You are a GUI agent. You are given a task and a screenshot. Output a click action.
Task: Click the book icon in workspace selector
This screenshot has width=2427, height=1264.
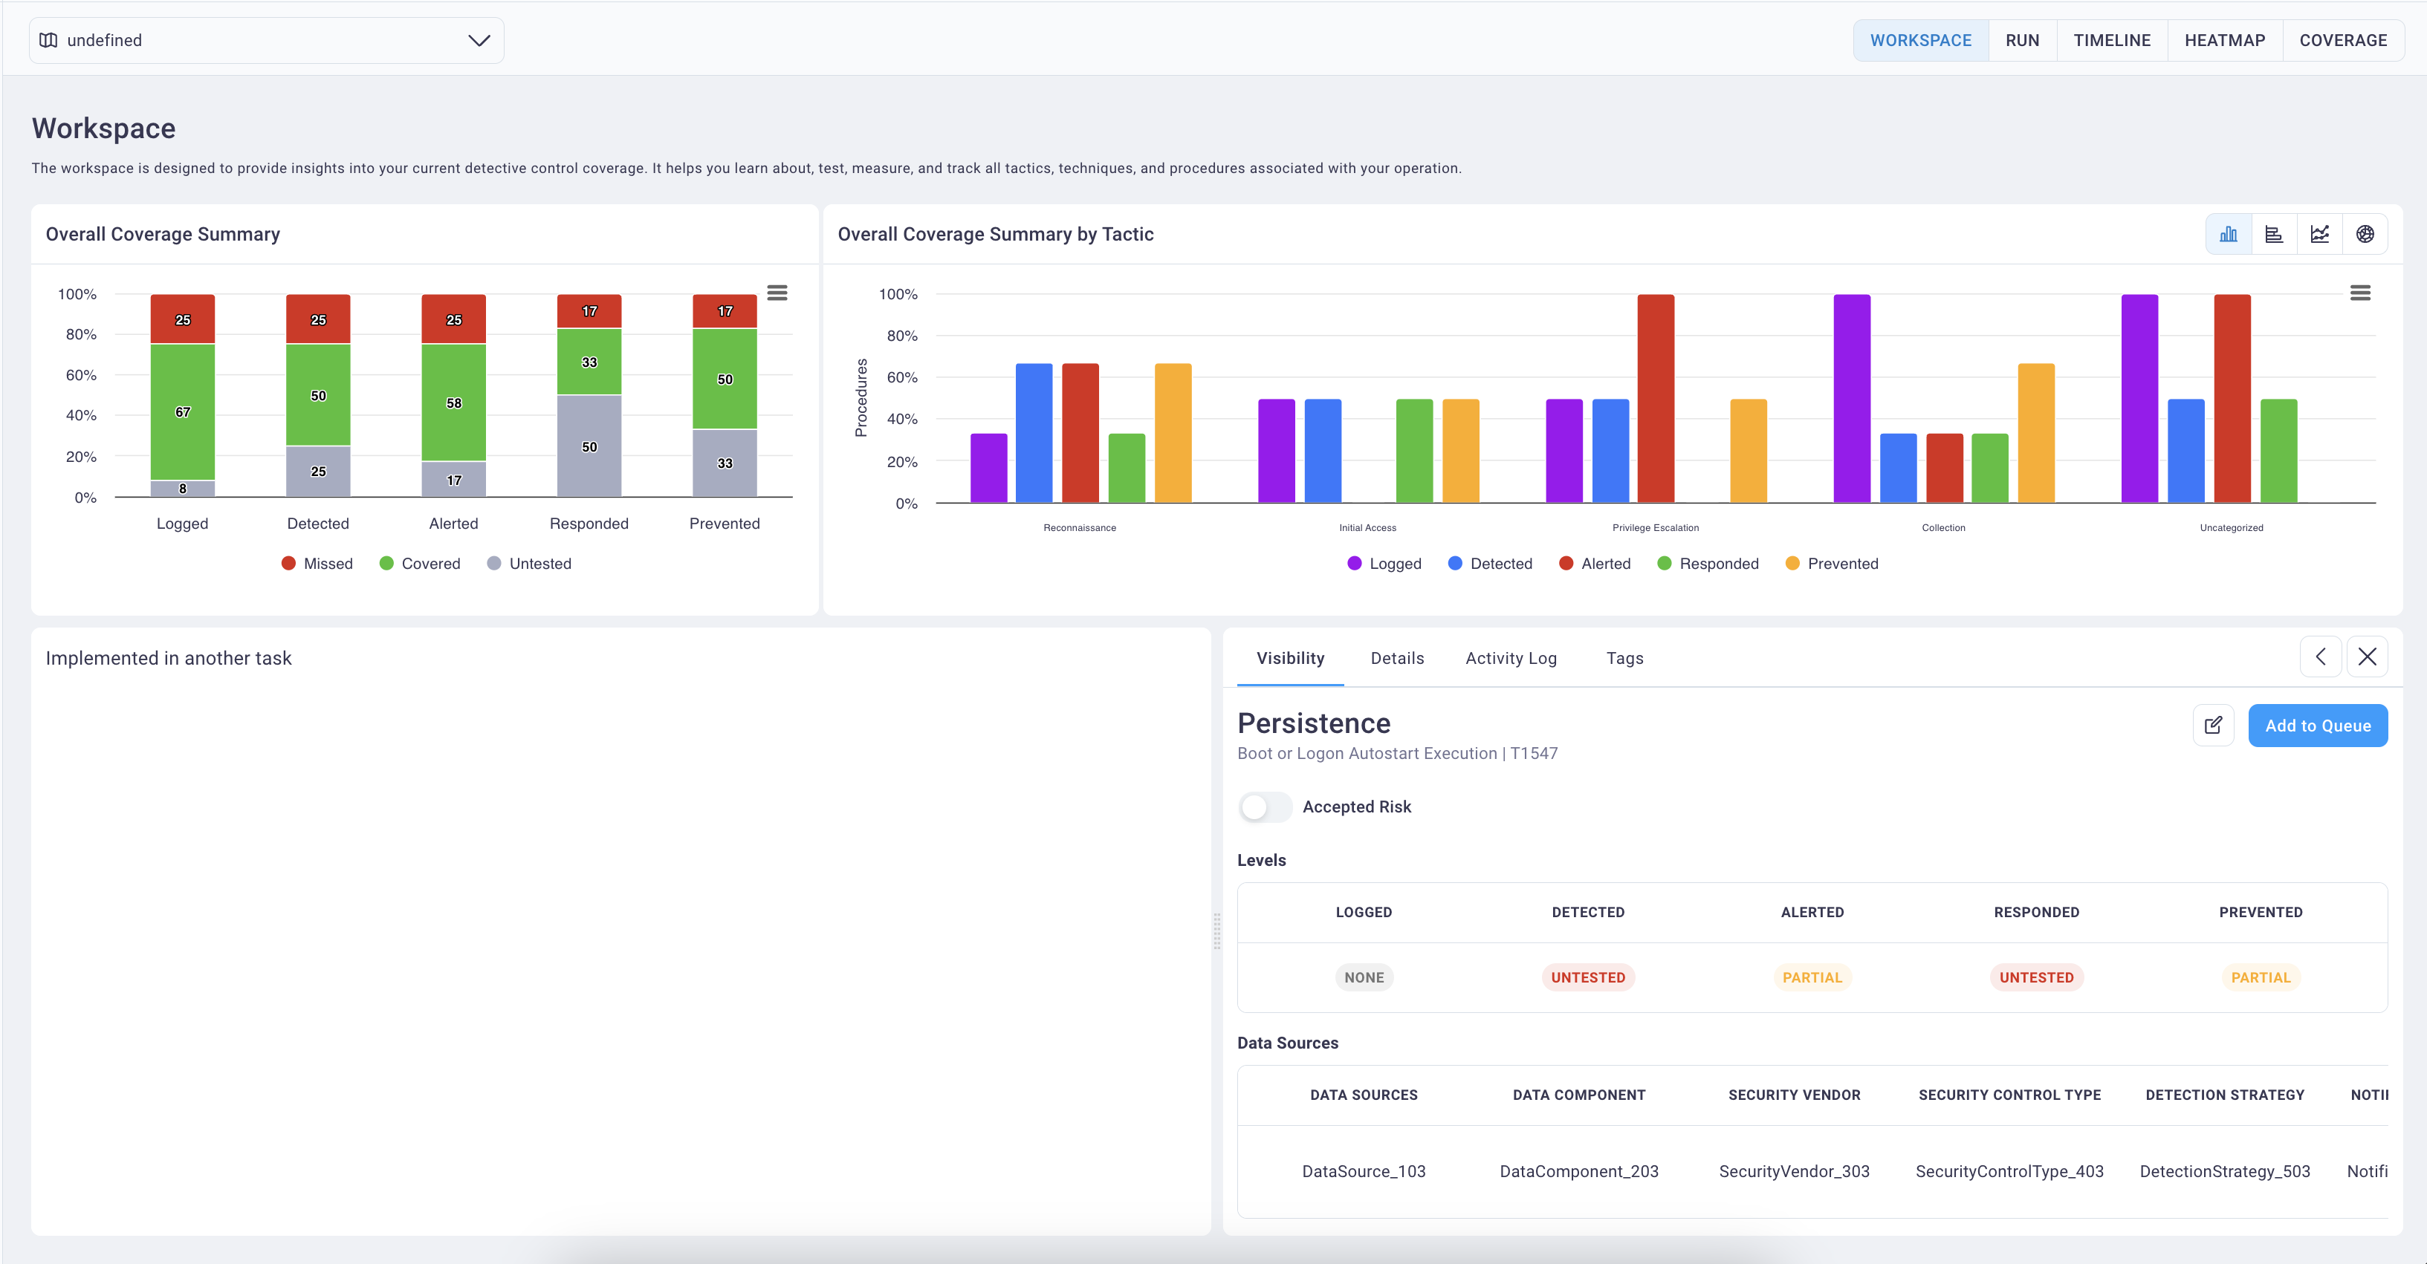tap(49, 41)
